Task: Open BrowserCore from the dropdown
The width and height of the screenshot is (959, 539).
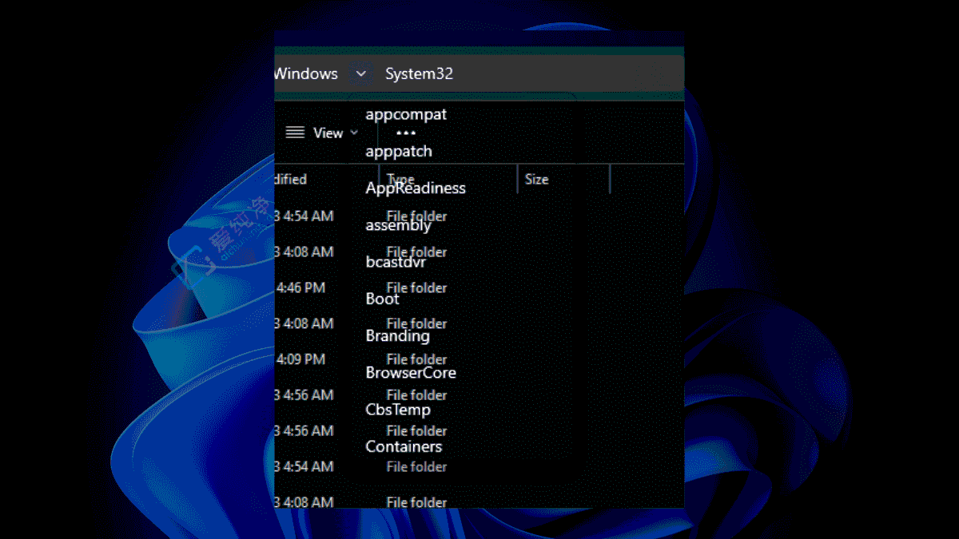Action: coord(411,373)
